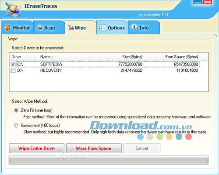Click the Wipe Entire Drive button

click(x=36, y=148)
